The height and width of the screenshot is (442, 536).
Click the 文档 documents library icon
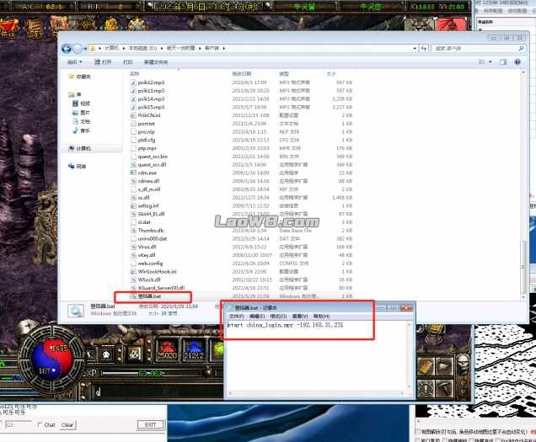pos(76,121)
